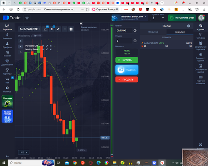Switch to the Закрытые trades tab
Screen dimensions: 208x166
pyautogui.click(x=180, y=32)
